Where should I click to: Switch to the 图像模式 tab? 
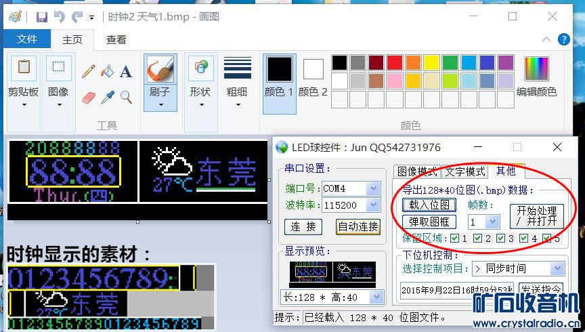[x=417, y=171]
